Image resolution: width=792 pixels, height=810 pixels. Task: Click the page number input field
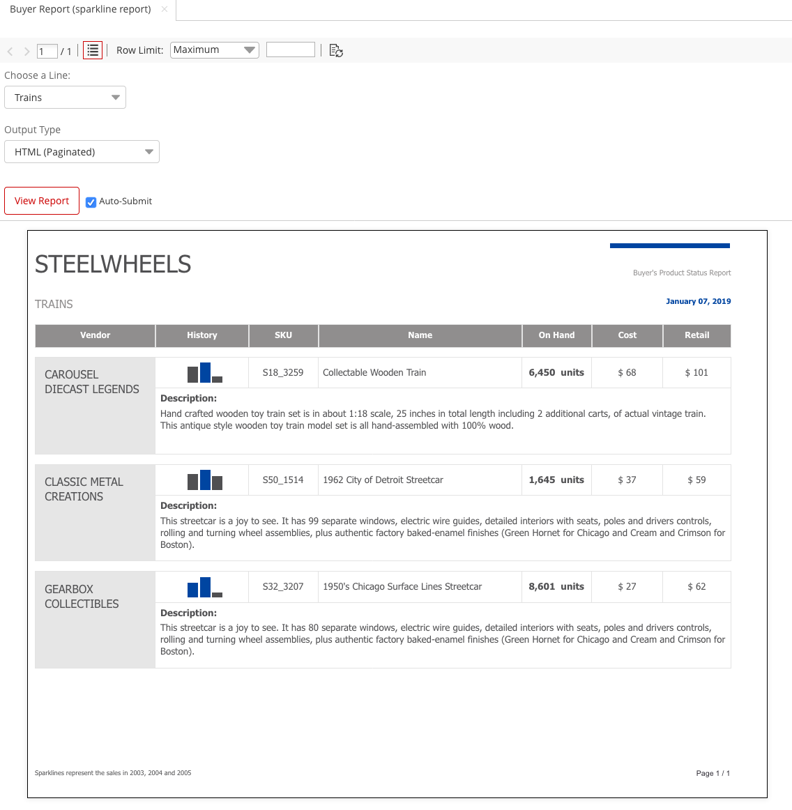pos(47,51)
